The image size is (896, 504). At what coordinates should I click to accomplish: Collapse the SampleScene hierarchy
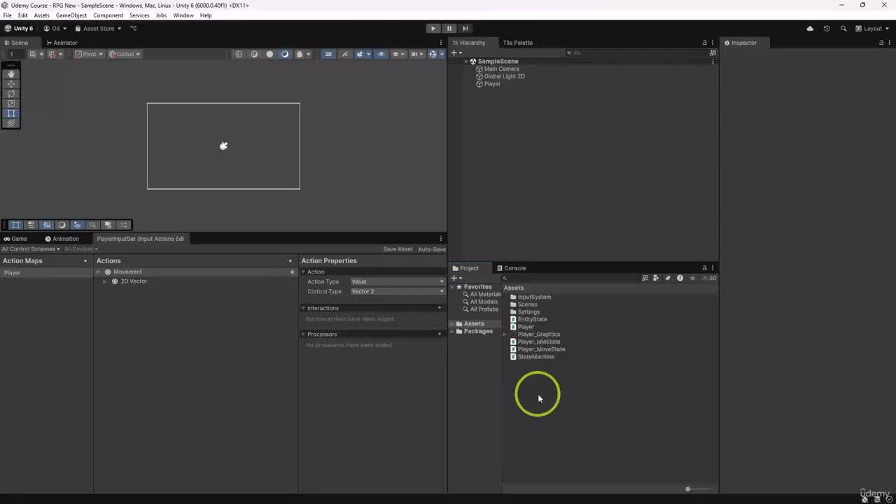point(466,62)
